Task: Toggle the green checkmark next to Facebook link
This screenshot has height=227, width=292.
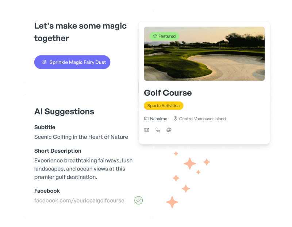Action: (139, 200)
